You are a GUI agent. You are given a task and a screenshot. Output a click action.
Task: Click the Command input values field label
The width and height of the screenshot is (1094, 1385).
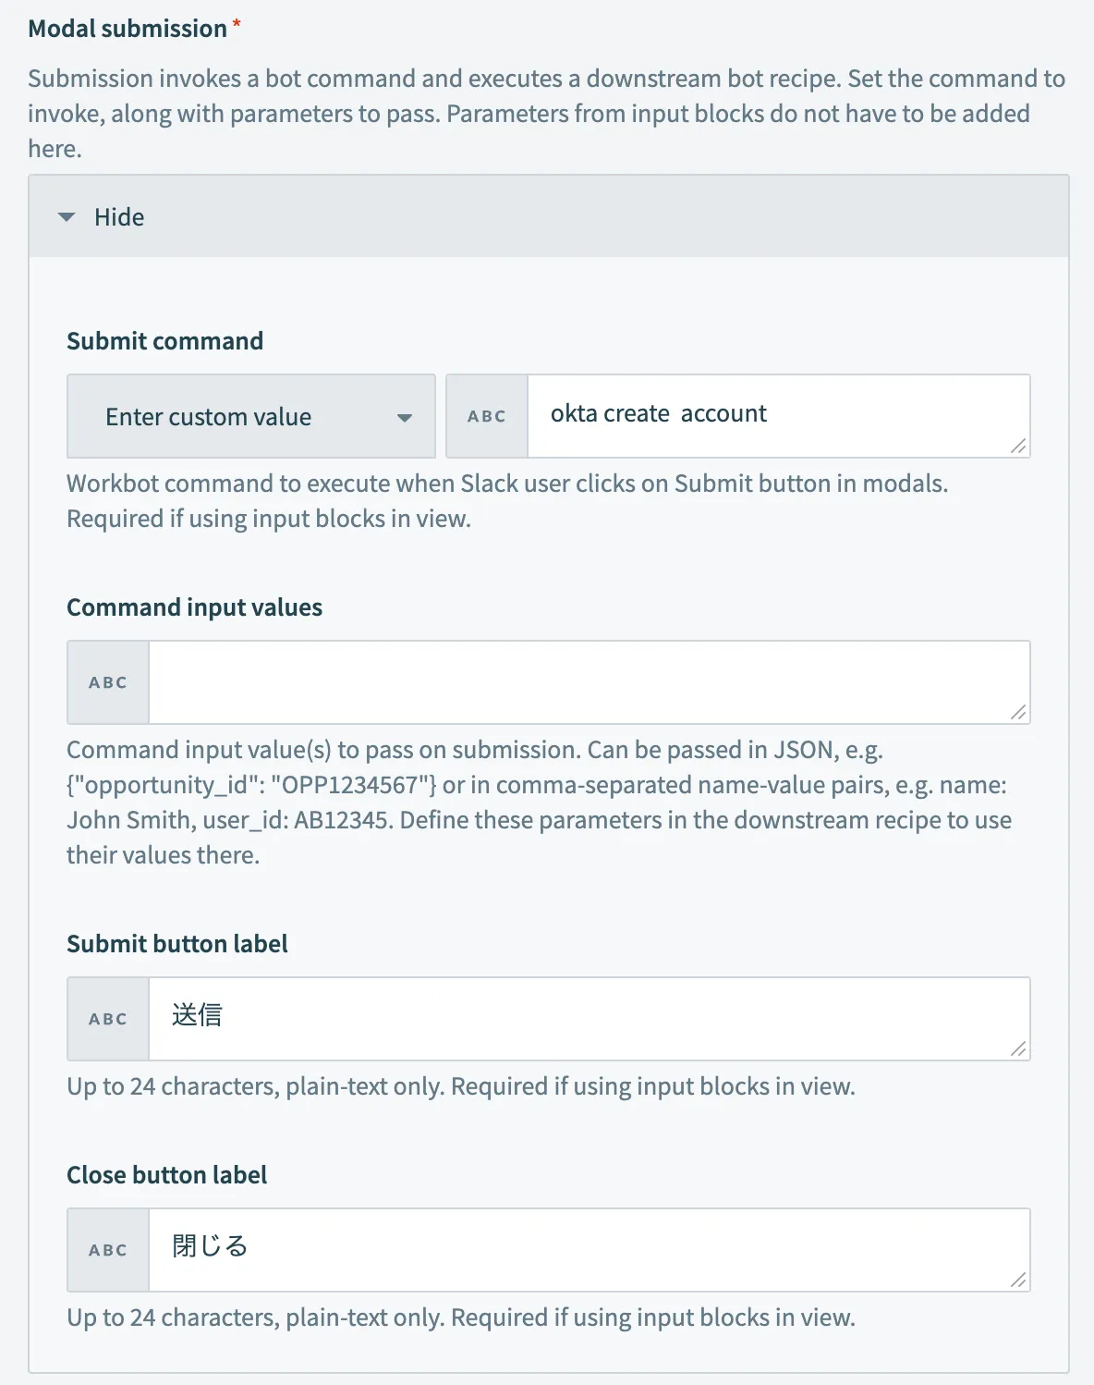pos(194,607)
